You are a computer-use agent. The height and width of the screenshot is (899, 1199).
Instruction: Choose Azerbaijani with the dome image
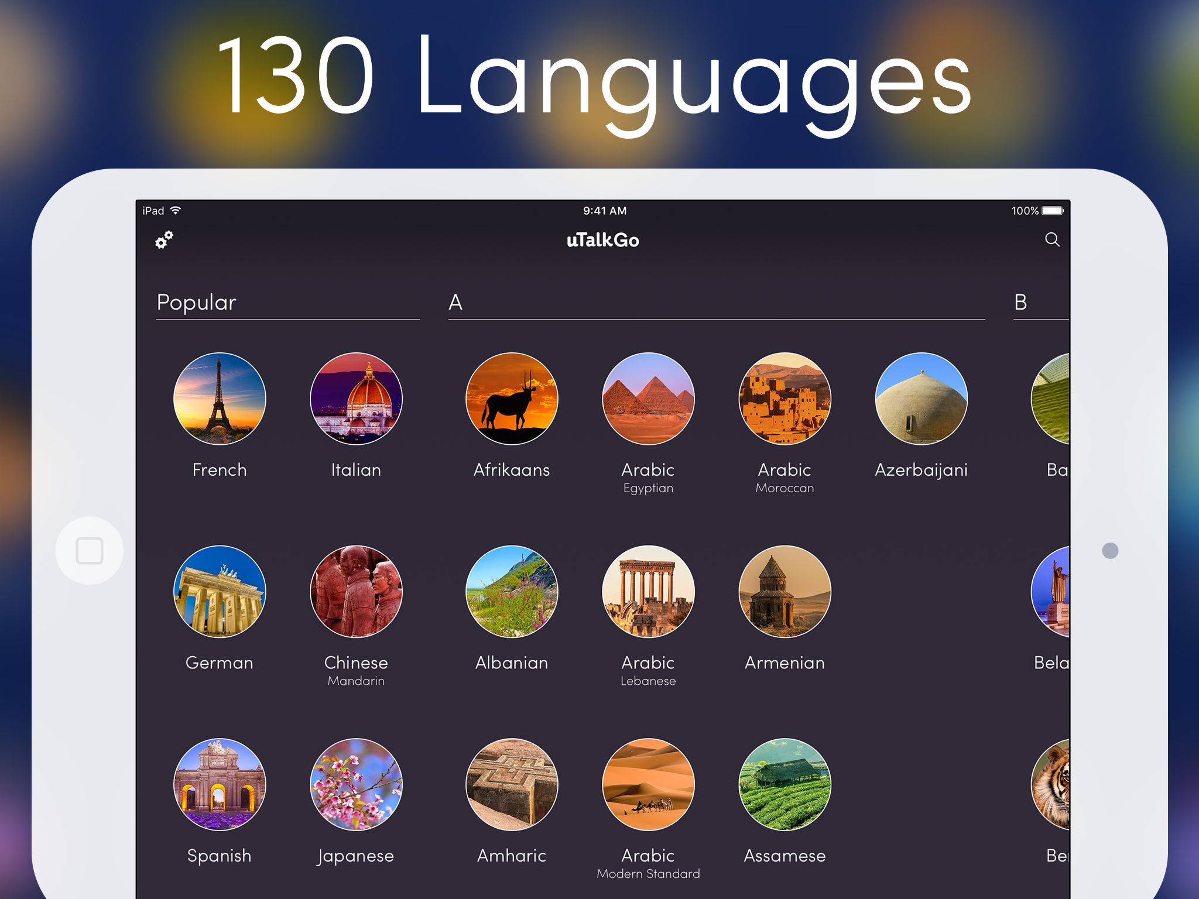click(921, 399)
